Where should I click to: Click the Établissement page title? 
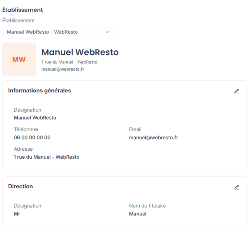click(22, 10)
